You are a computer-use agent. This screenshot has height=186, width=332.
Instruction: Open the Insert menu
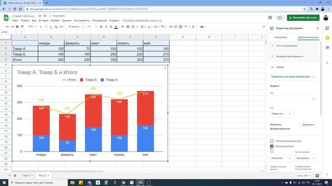44,21
